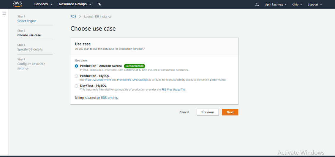
Task: Click the pin favorites icon
Action: coord(99,4)
